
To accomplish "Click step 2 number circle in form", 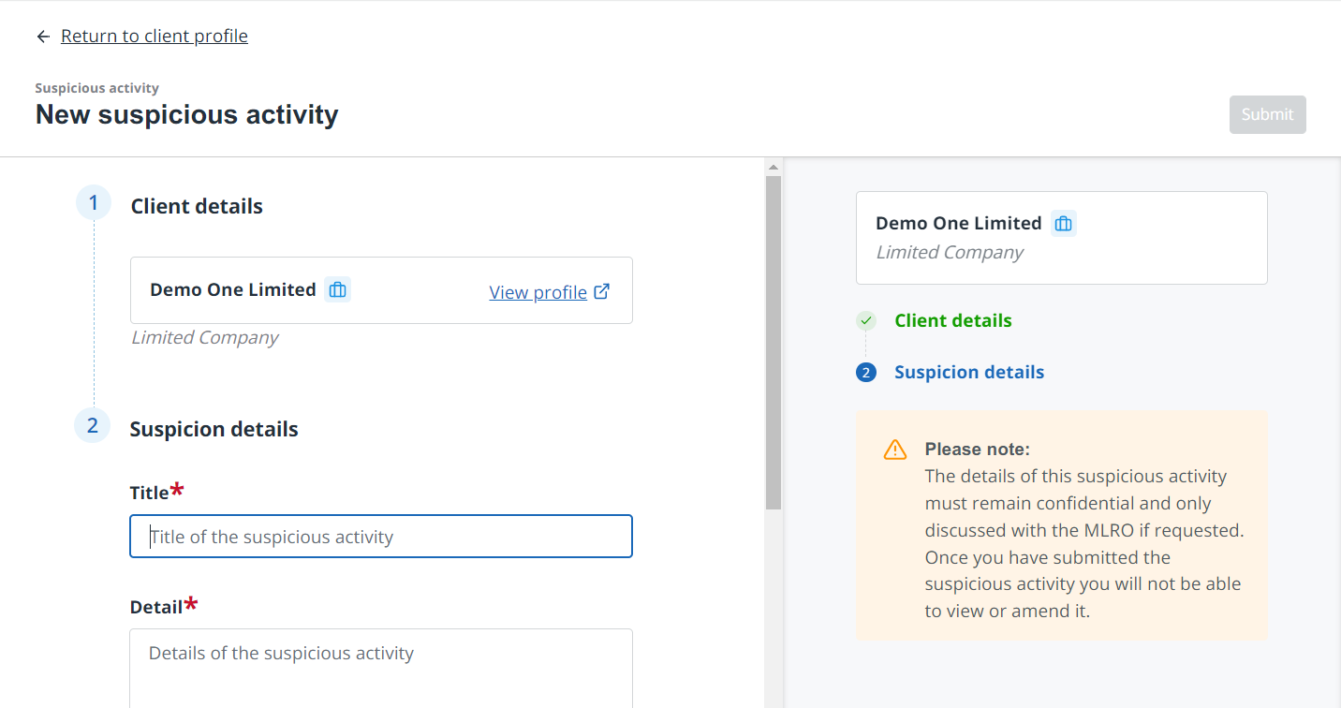I will 92,425.
